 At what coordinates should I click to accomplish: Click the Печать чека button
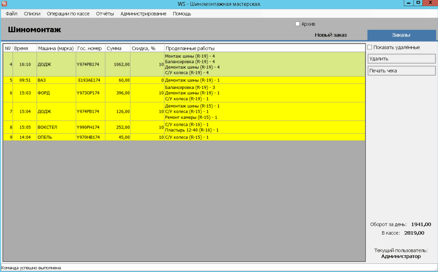401,71
